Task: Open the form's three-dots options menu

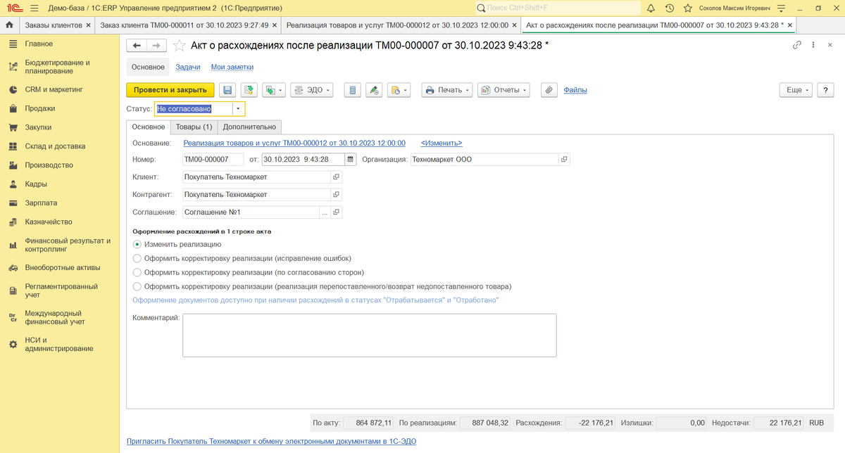Action: tap(815, 45)
